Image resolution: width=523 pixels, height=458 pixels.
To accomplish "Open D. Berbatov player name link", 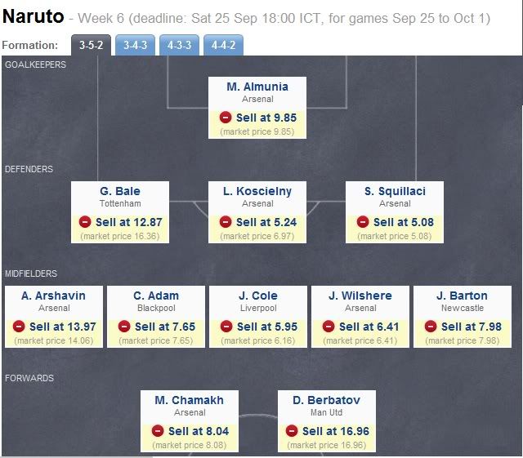I will pos(326,400).
